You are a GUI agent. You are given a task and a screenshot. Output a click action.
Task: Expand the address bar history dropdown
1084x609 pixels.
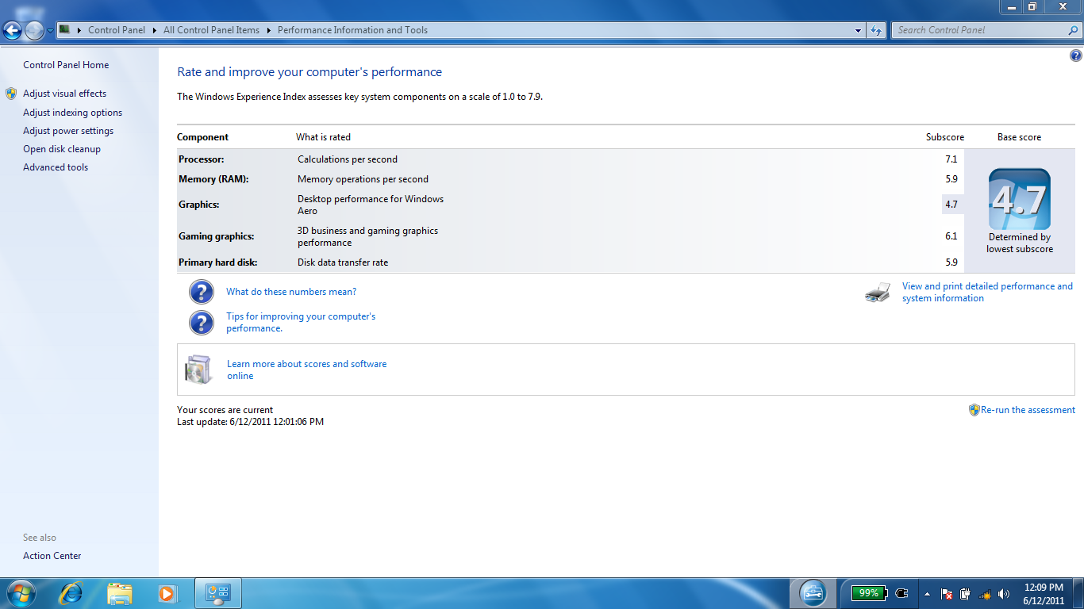(859, 30)
